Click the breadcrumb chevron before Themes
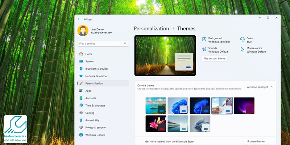 coord(173,29)
